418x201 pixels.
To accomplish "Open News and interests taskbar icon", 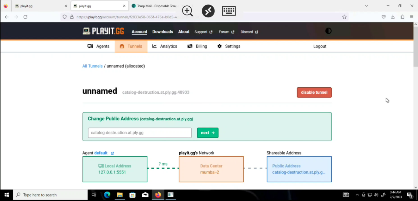I will click(346, 195).
